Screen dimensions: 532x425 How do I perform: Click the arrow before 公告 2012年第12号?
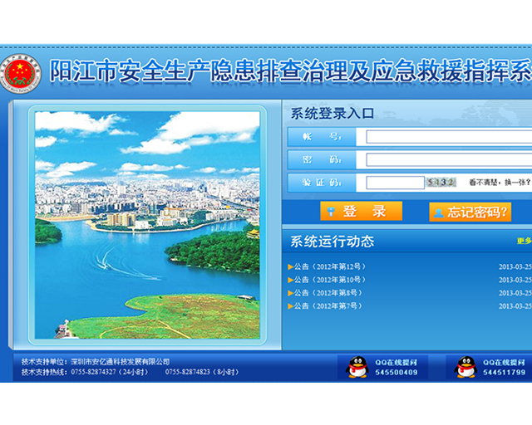(x=290, y=266)
